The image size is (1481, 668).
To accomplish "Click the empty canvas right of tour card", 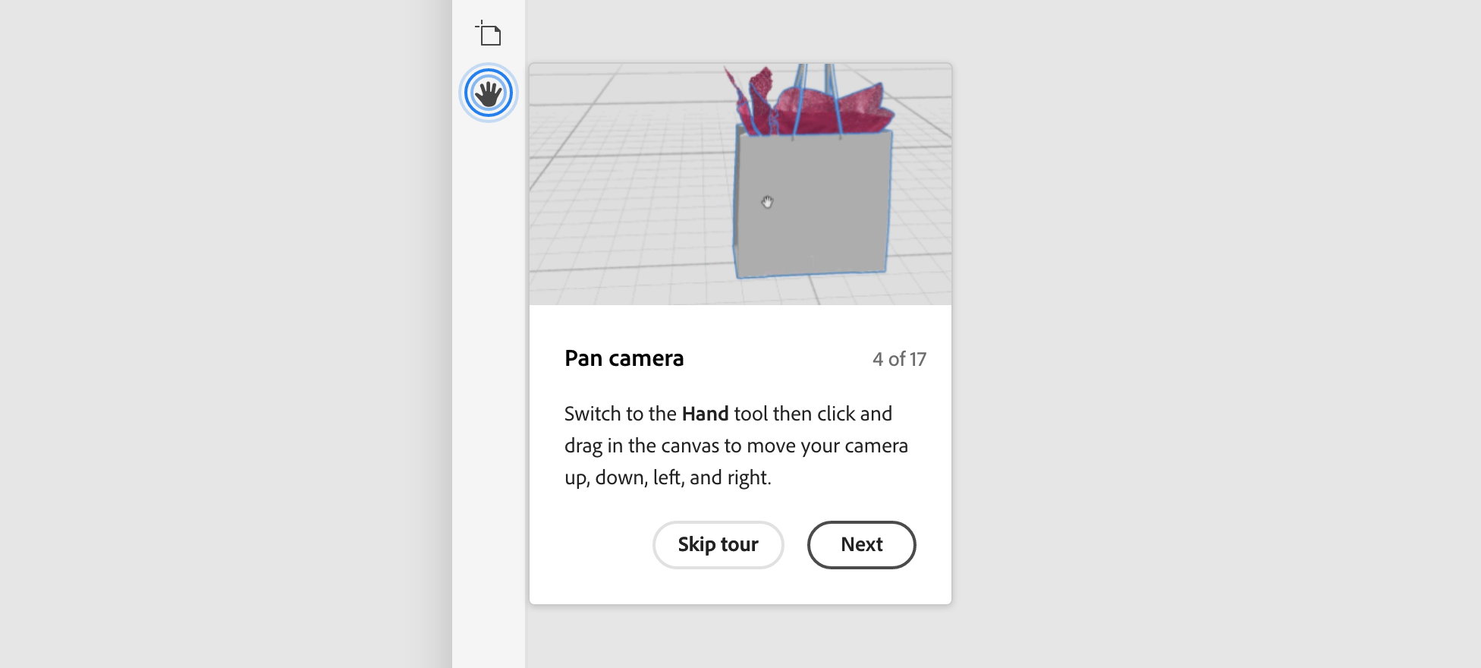I will pyautogui.click(x=1214, y=334).
